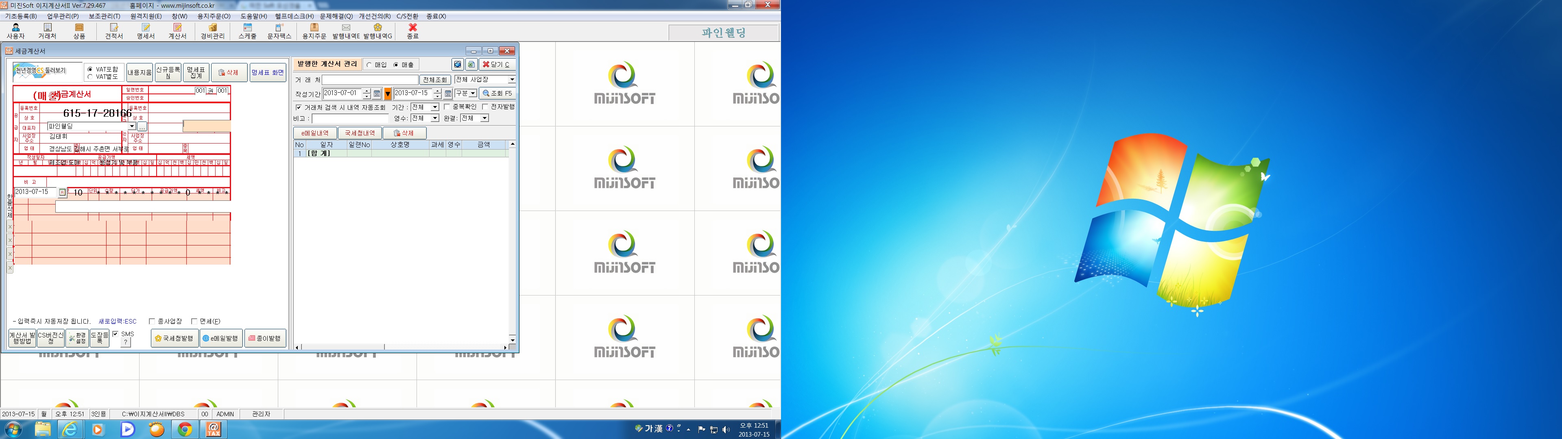This screenshot has width=1562, height=439.
Task: Click the 국세청내역 button
Action: (x=360, y=133)
